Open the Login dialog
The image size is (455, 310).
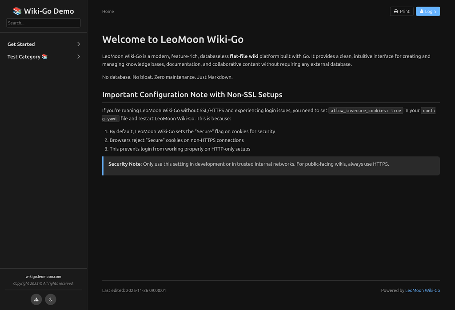427,12
